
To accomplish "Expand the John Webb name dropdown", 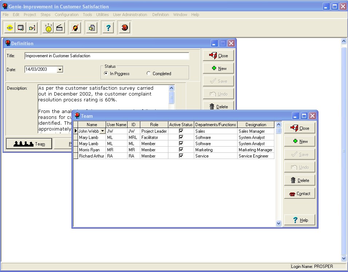I will coord(102,131).
